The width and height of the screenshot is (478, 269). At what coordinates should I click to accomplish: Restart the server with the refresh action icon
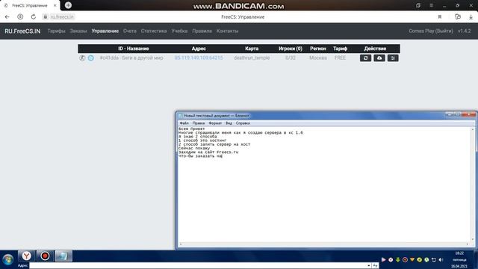click(365, 58)
